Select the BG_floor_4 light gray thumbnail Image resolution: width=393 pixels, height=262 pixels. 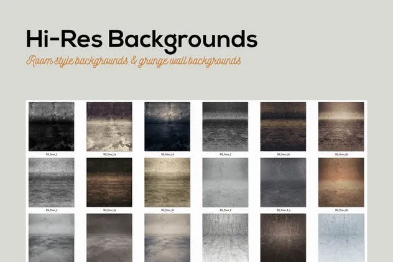point(225,182)
